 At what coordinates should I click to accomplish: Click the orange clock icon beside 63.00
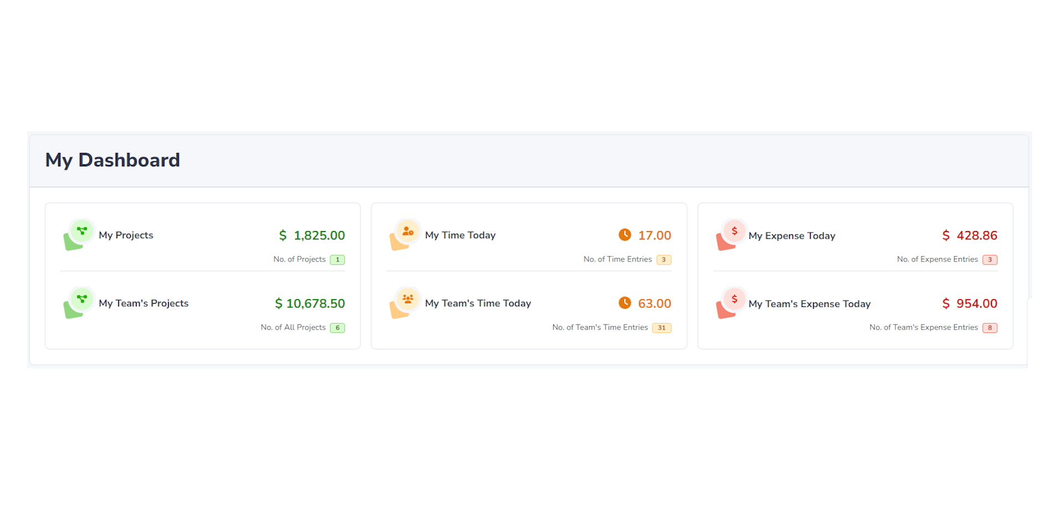pos(625,303)
